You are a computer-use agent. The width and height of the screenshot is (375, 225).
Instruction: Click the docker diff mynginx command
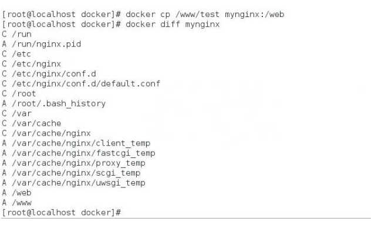coord(173,24)
